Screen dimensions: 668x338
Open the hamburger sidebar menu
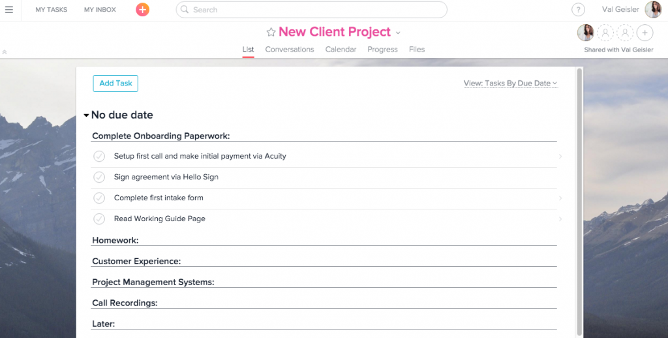coord(9,10)
